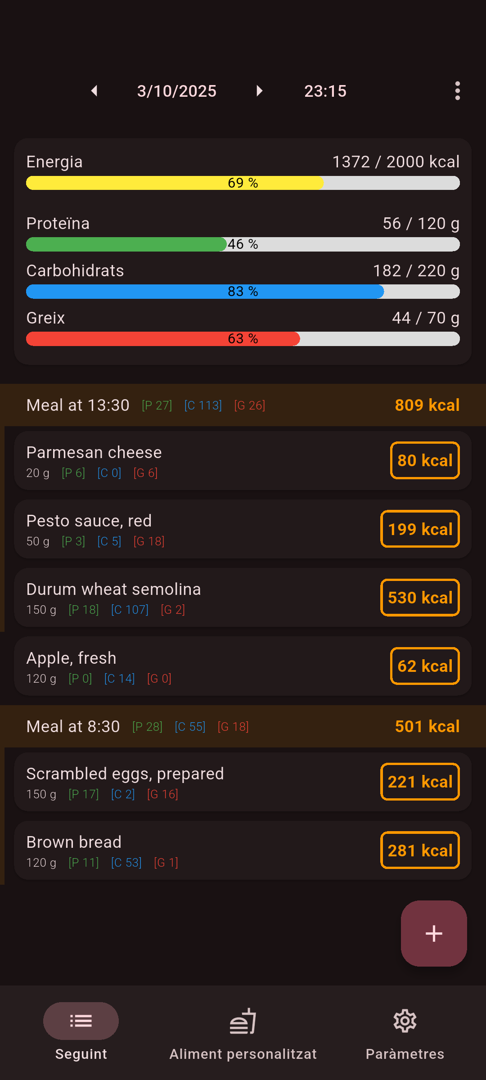Go to next day arrow
The width and height of the screenshot is (486, 1080).
tap(259, 91)
